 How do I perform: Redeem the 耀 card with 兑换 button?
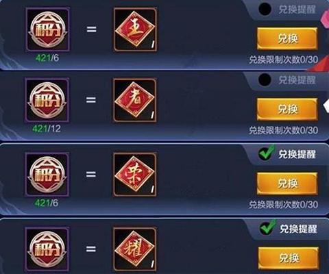click(x=289, y=258)
